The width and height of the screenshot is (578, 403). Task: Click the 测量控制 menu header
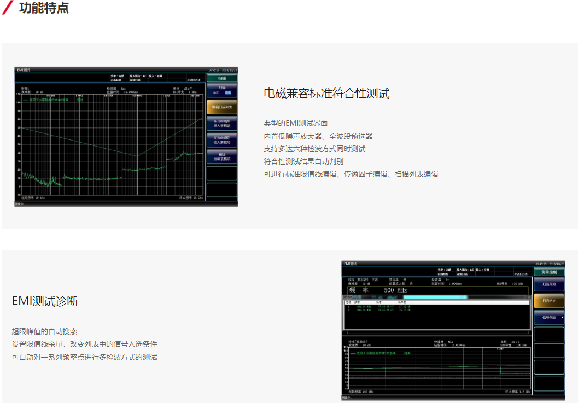coord(548,272)
